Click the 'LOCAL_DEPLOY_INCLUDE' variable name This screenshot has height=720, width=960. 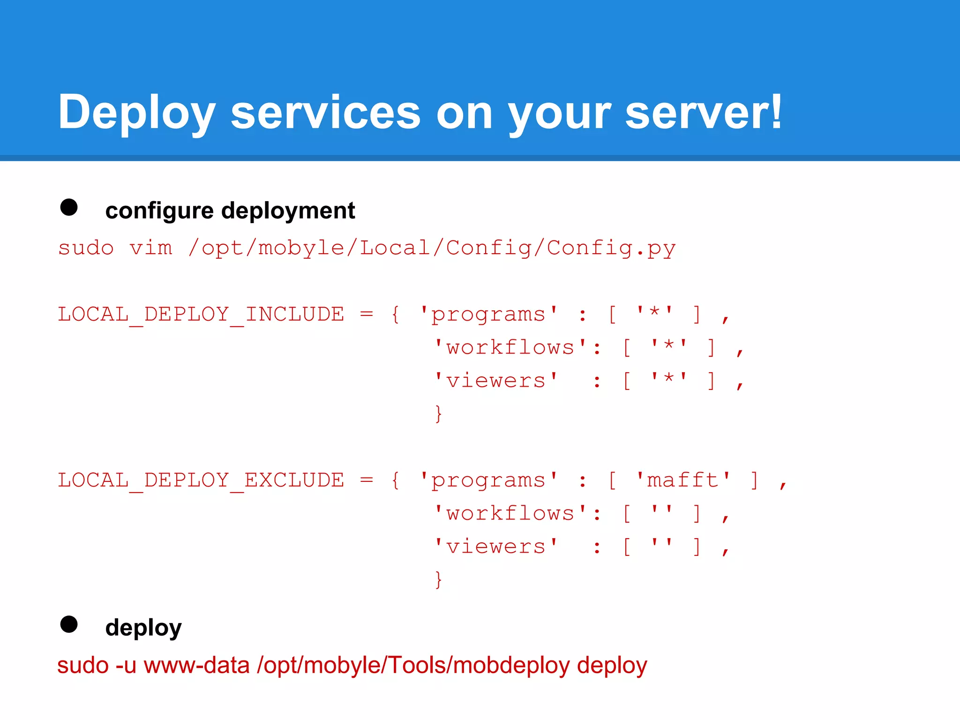point(201,315)
